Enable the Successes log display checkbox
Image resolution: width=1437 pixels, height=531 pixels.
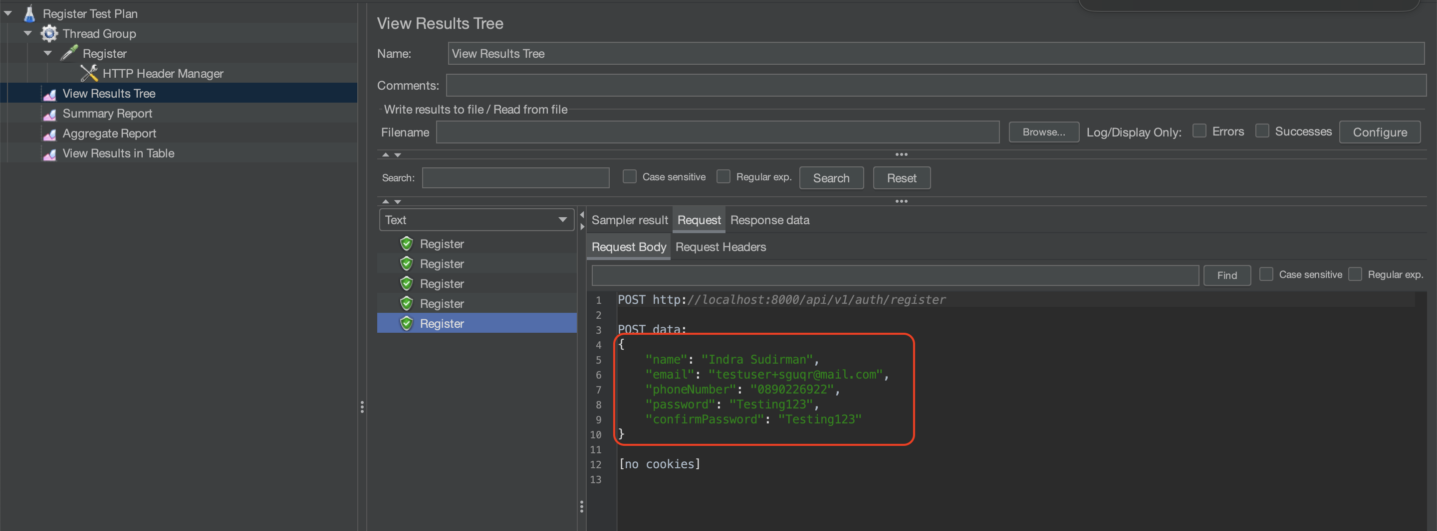point(1262,131)
